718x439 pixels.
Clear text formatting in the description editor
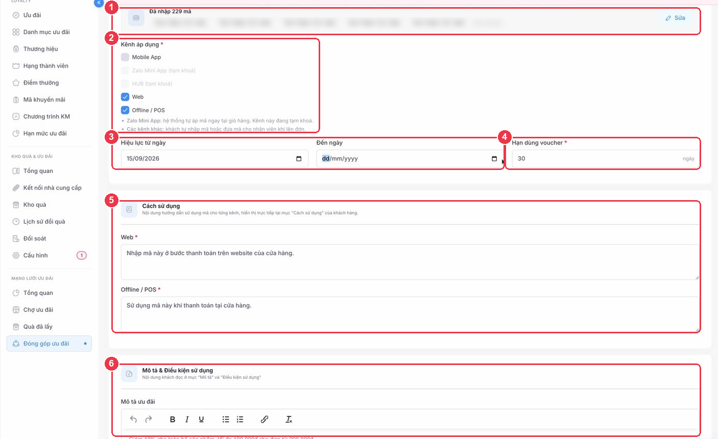289,419
